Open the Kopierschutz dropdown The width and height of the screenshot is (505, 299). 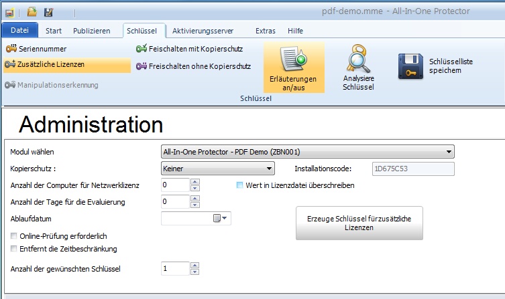pyautogui.click(x=269, y=169)
